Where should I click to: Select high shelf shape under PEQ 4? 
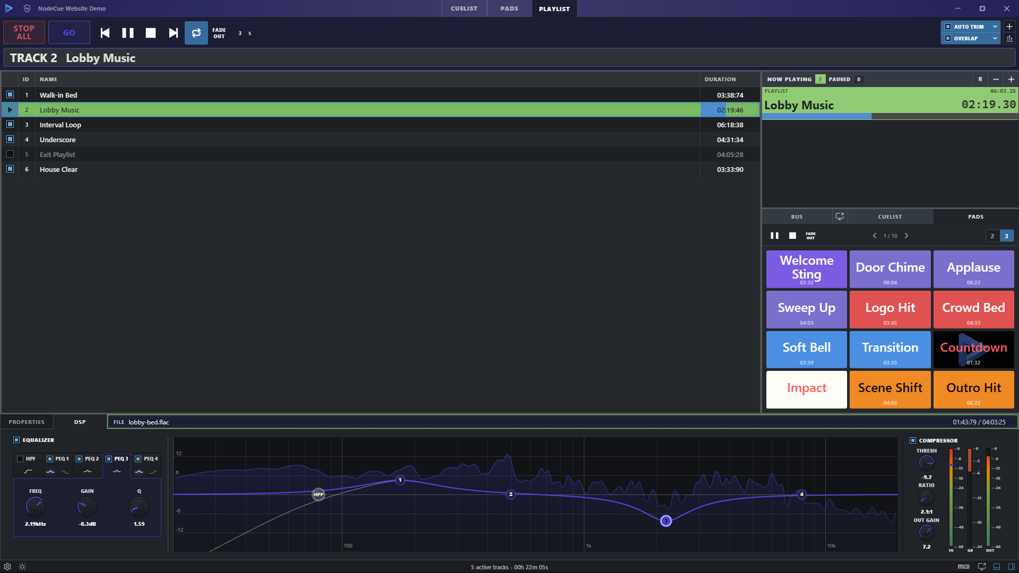153,472
